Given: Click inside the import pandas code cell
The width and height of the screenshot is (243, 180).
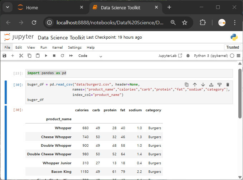Looking at the screenshot, I should coord(129,73).
